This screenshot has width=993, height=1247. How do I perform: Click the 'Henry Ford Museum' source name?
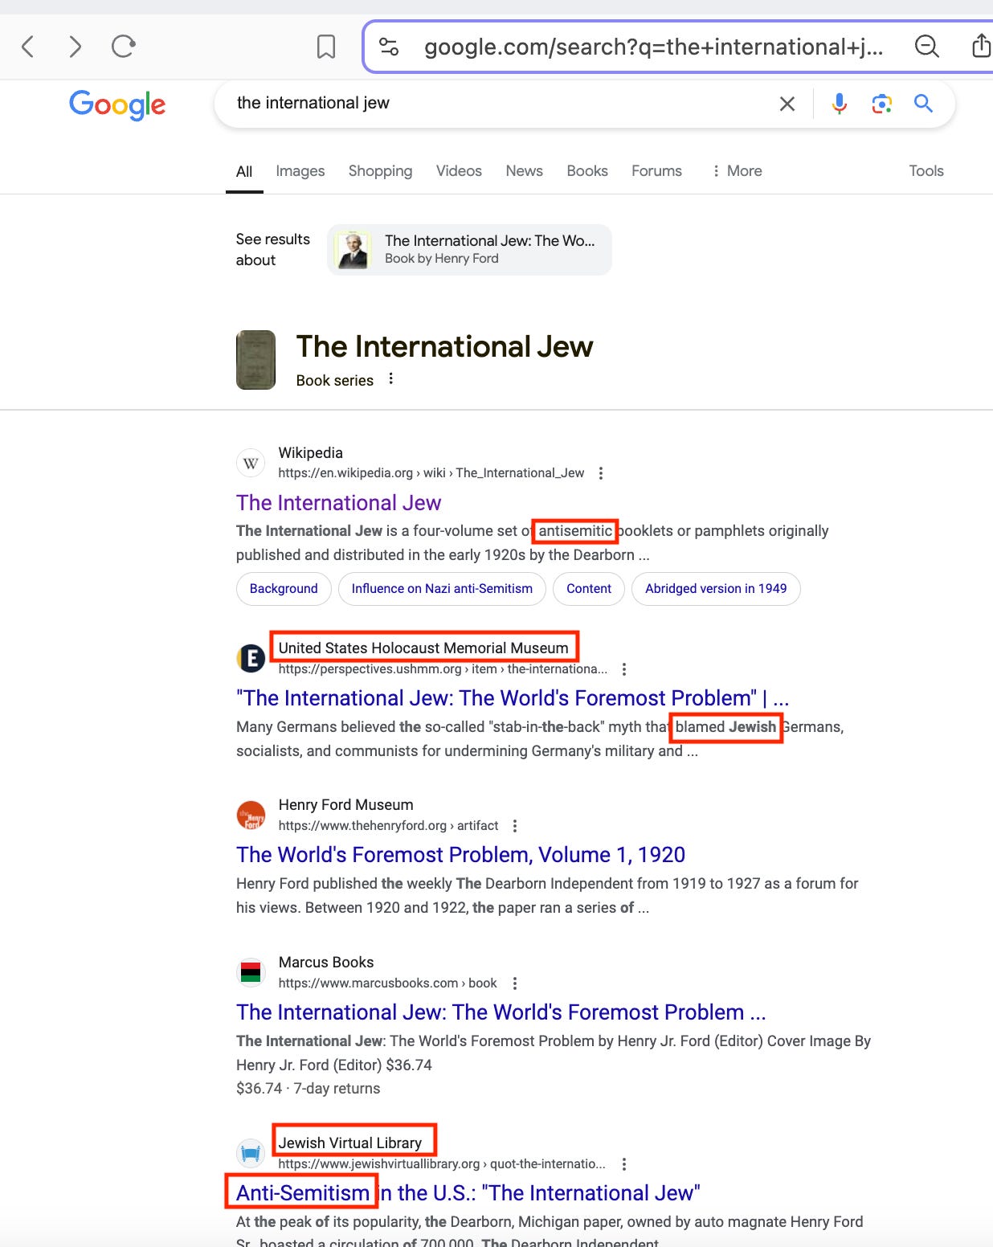tap(345, 805)
